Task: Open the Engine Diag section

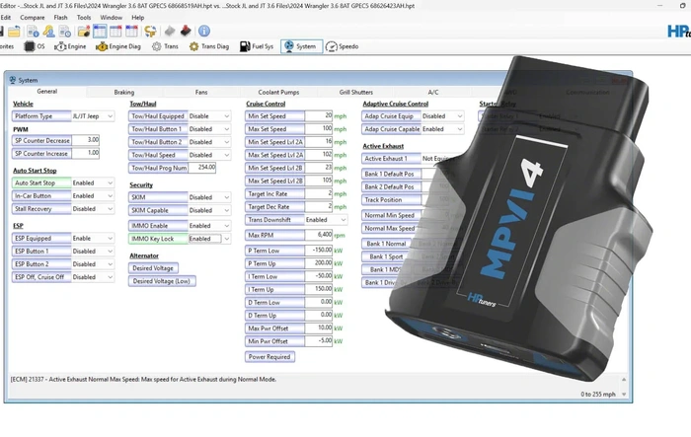Action: (x=118, y=46)
